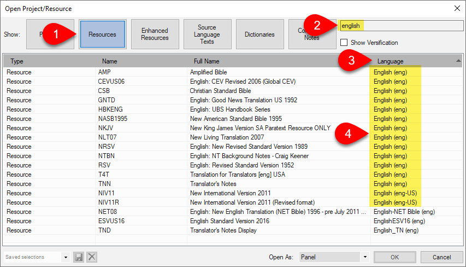Select the Resources filter button
The height and width of the screenshot is (267, 466).
[x=102, y=34]
